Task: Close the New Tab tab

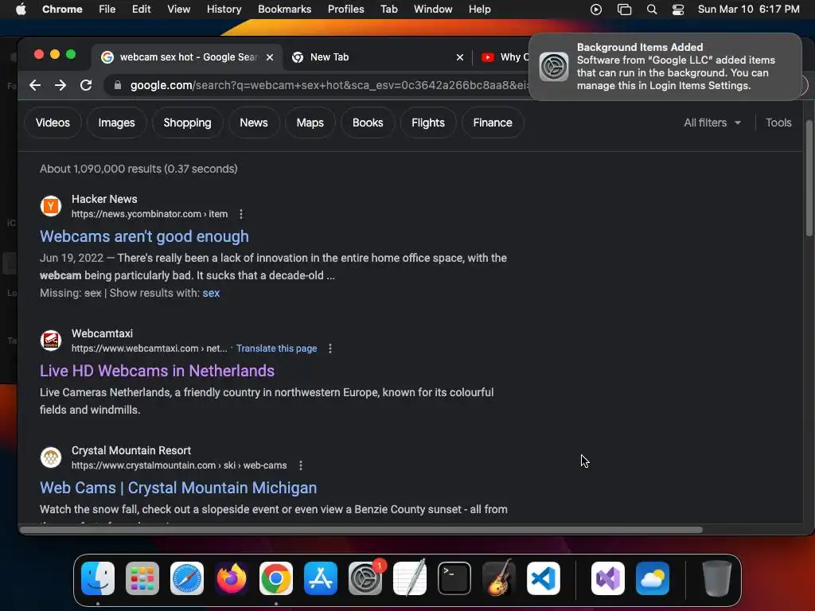Action: (x=459, y=57)
